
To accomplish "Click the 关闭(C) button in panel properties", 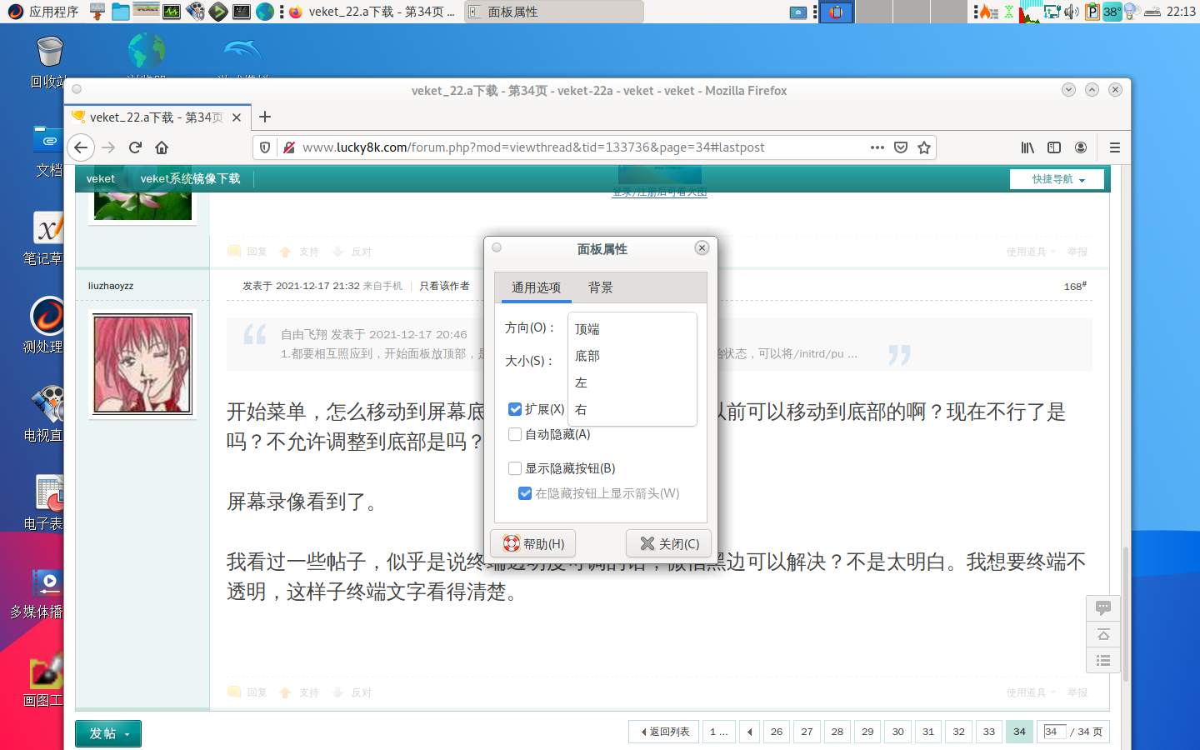I will pyautogui.click(x=669, y=543).
